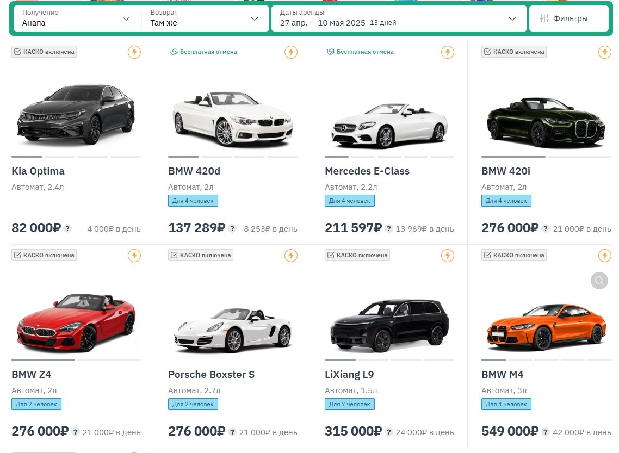This screenshot has height=453, width=619.
Task: Click КАСКО включена badge on LiXiang L9
Action: tap(357, 255)
